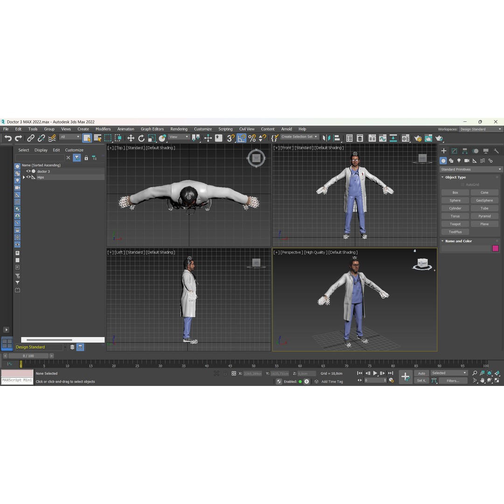Activate the Select Object tool
The width and height of the screenshot is (504, 504).
(87, 138)
